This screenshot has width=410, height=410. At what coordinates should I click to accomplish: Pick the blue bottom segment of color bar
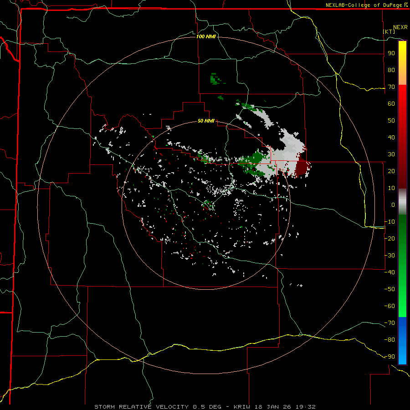pyautogui.click(x=402, y=341)
